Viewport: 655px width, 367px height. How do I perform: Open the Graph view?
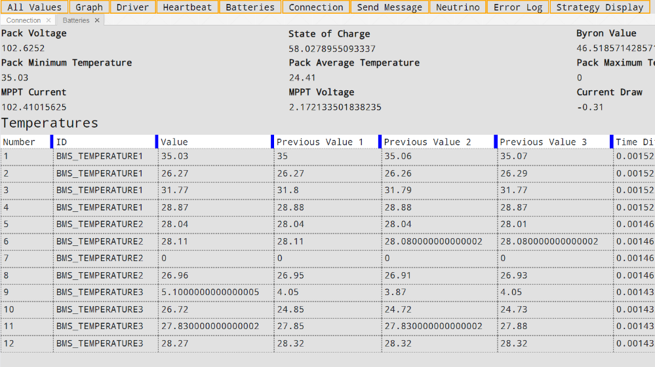click(89, 7)
